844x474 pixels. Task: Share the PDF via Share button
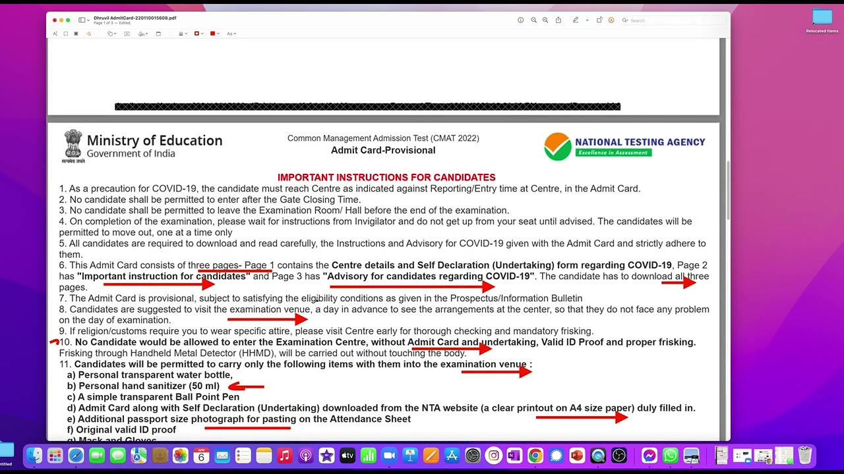(558, 20)
